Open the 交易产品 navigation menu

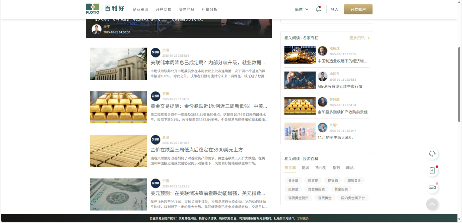tap(186, 9)
